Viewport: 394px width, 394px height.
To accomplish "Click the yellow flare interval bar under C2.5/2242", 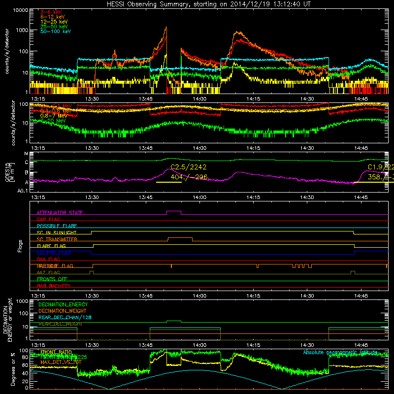I will click(x=169, y=182).
